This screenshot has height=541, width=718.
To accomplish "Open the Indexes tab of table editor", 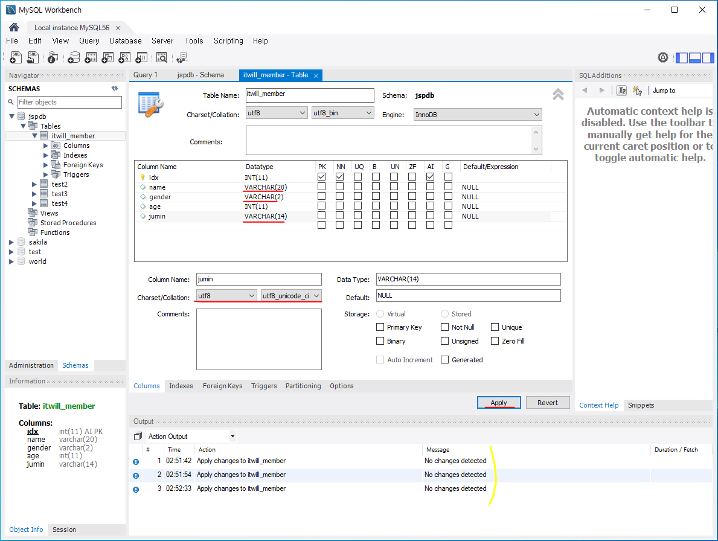I will [x=181, y=386].
